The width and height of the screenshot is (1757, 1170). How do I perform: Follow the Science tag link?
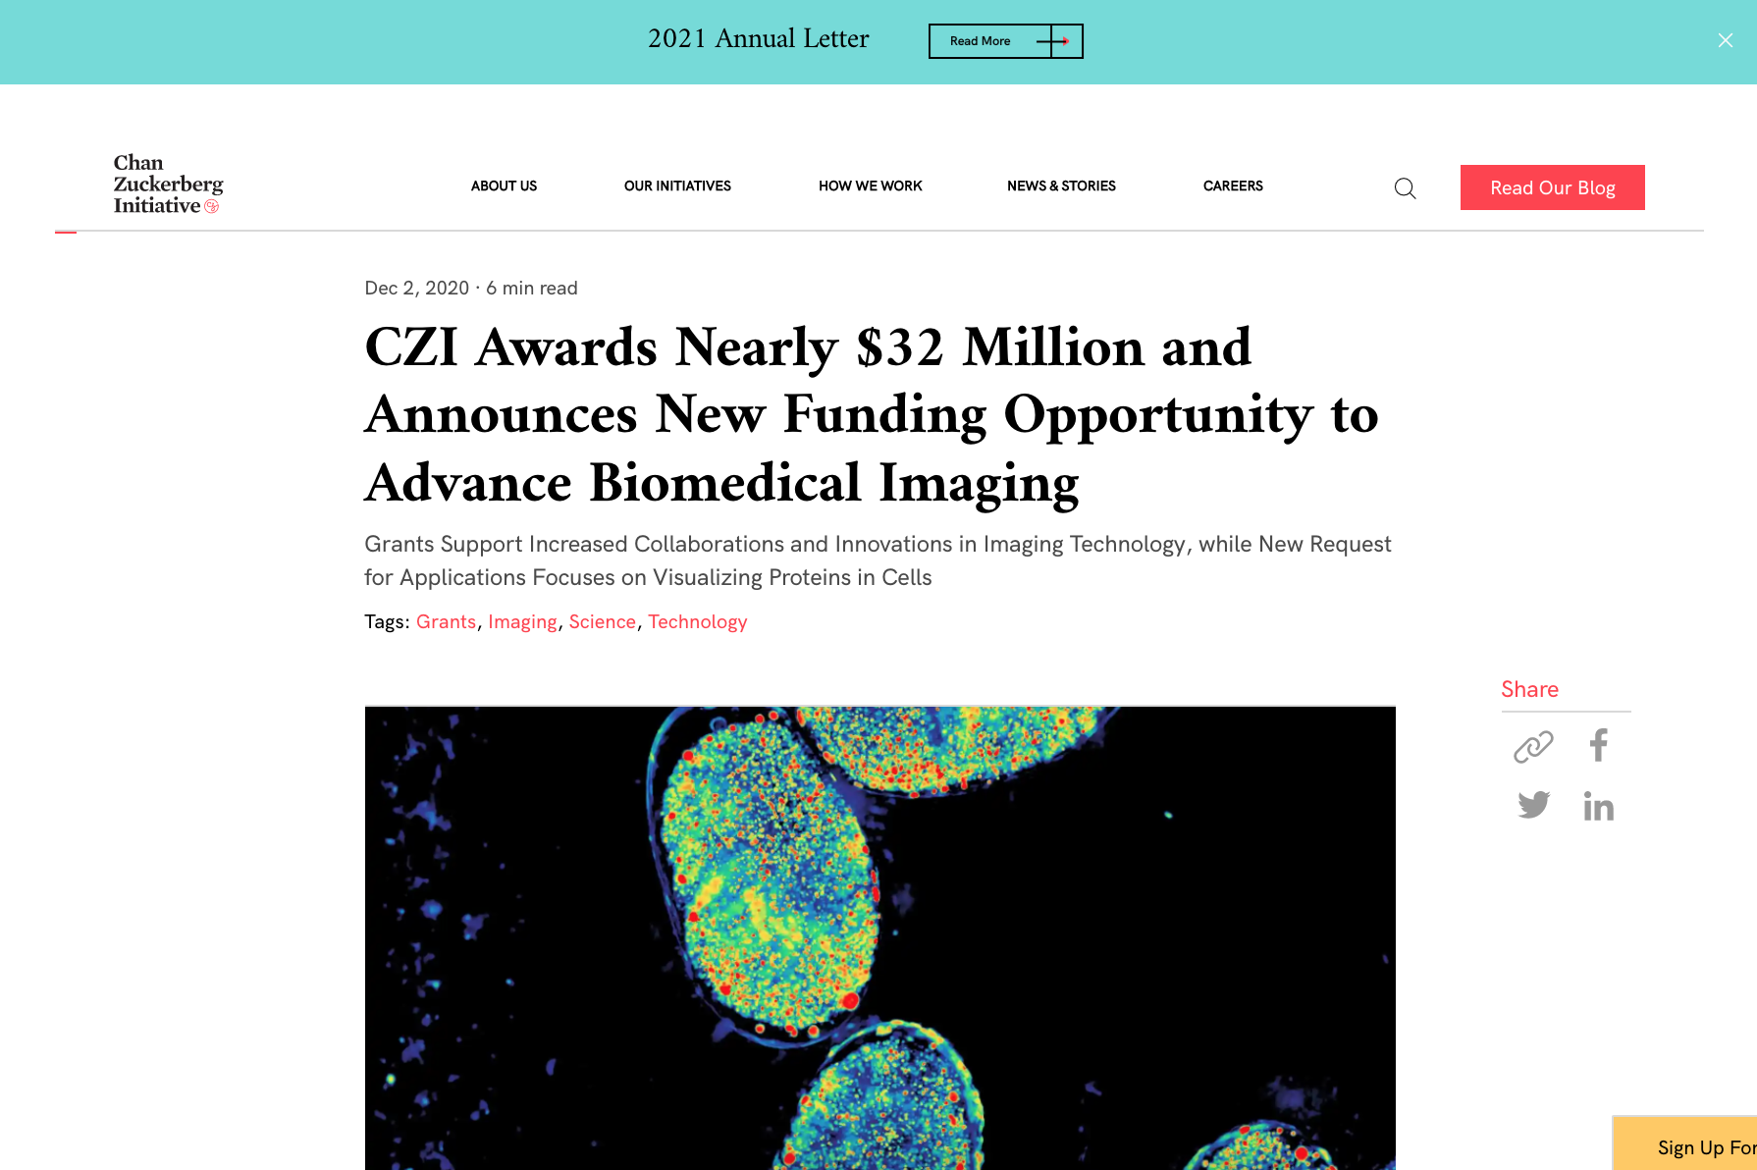(602, 622)
